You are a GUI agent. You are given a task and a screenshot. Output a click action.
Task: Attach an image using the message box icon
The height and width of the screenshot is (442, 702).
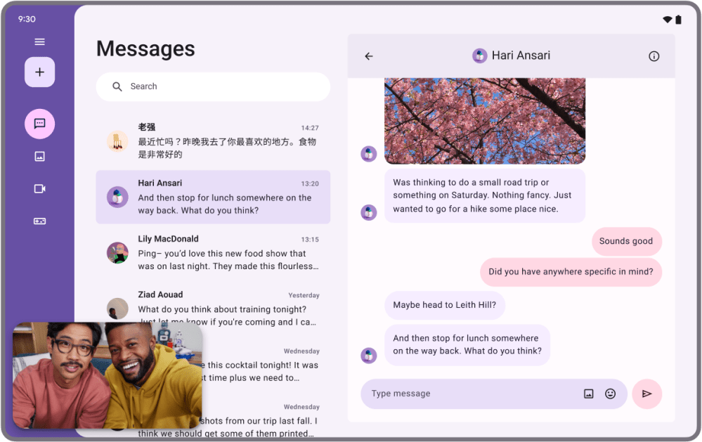(x=589, y=394)
